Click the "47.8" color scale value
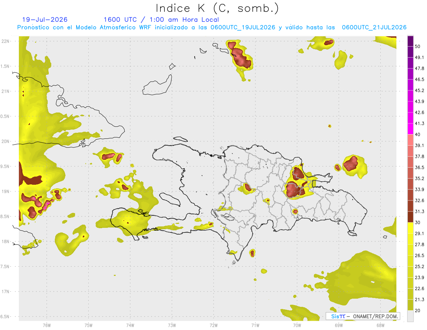427x330 pixels. coord(420,68)
